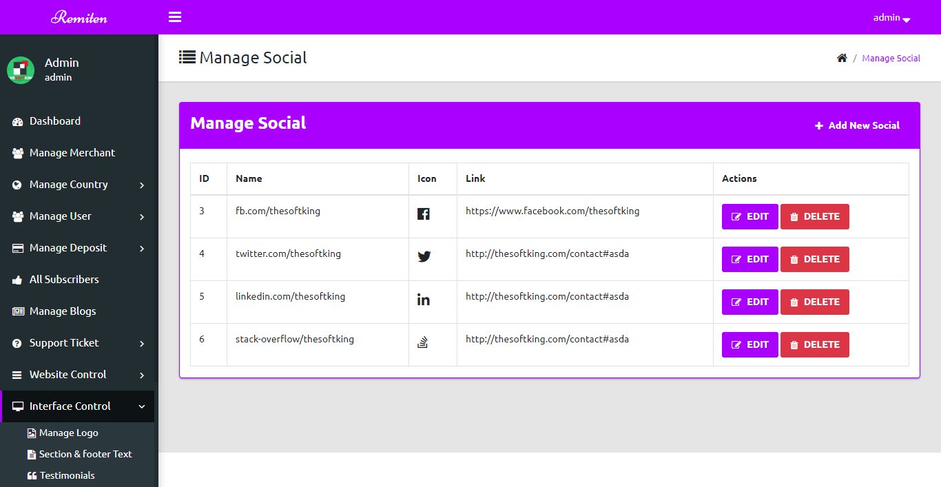Click the Remiten logo
This screenshot has width=941, height=487.
point(79,17)
